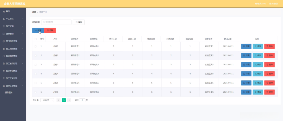Click the 查询 search button
This screenshot has width=283, height=121.
[79, 22]
